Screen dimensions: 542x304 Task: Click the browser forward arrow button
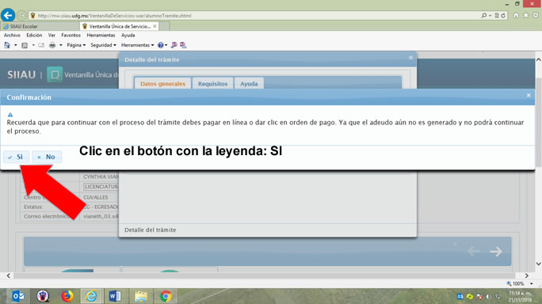coord(21,15)
